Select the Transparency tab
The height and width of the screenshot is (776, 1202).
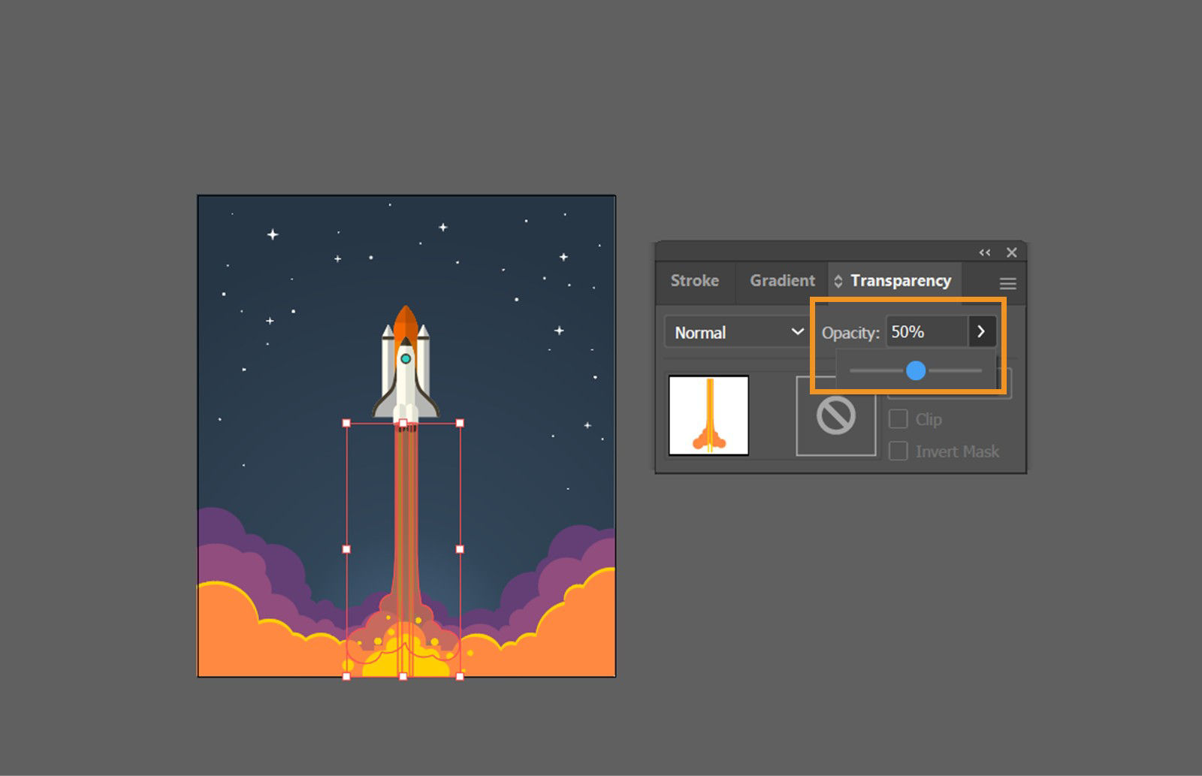[900, 281]
